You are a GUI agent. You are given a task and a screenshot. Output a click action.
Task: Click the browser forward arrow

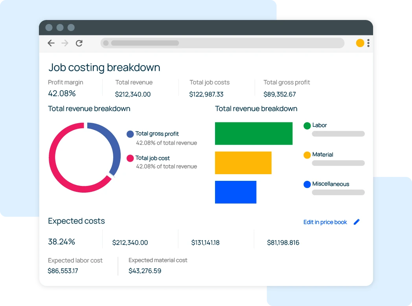coord(65,43)
